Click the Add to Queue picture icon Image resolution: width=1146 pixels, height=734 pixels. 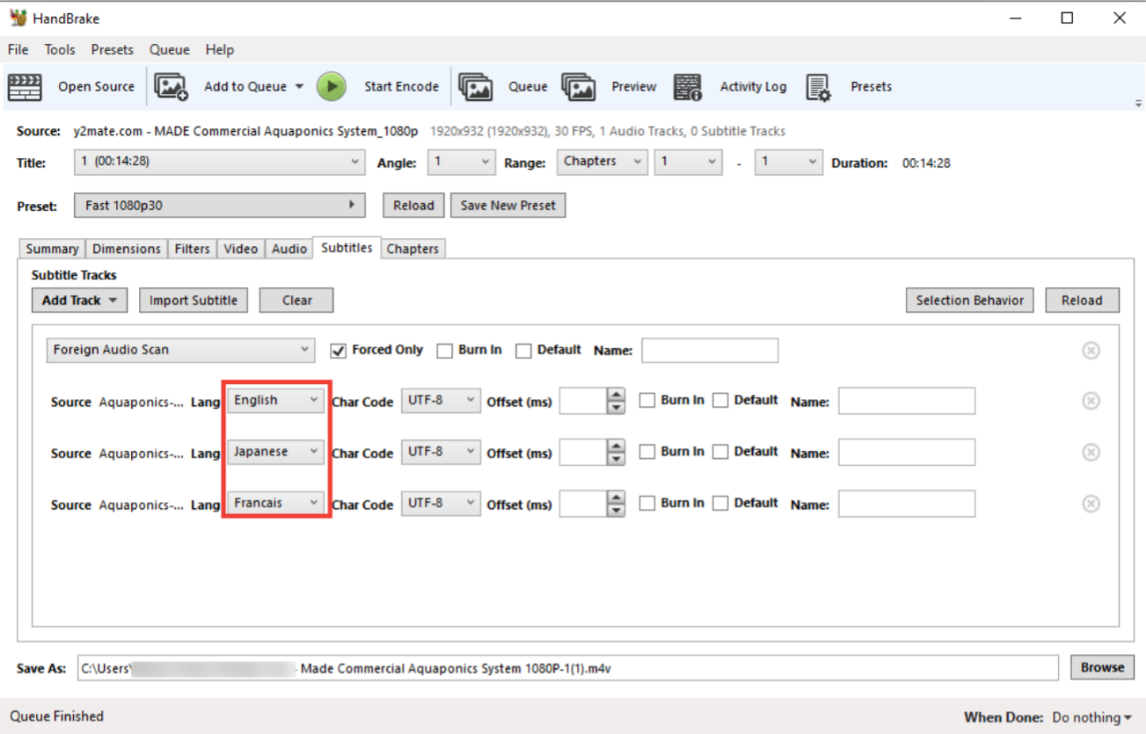pyautogui.click(x=172, y=86)
